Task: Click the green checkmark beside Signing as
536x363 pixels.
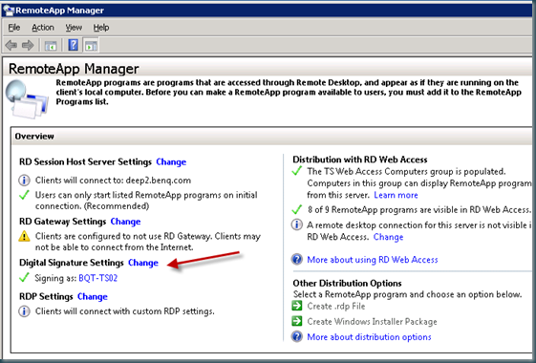Action: 24,277
